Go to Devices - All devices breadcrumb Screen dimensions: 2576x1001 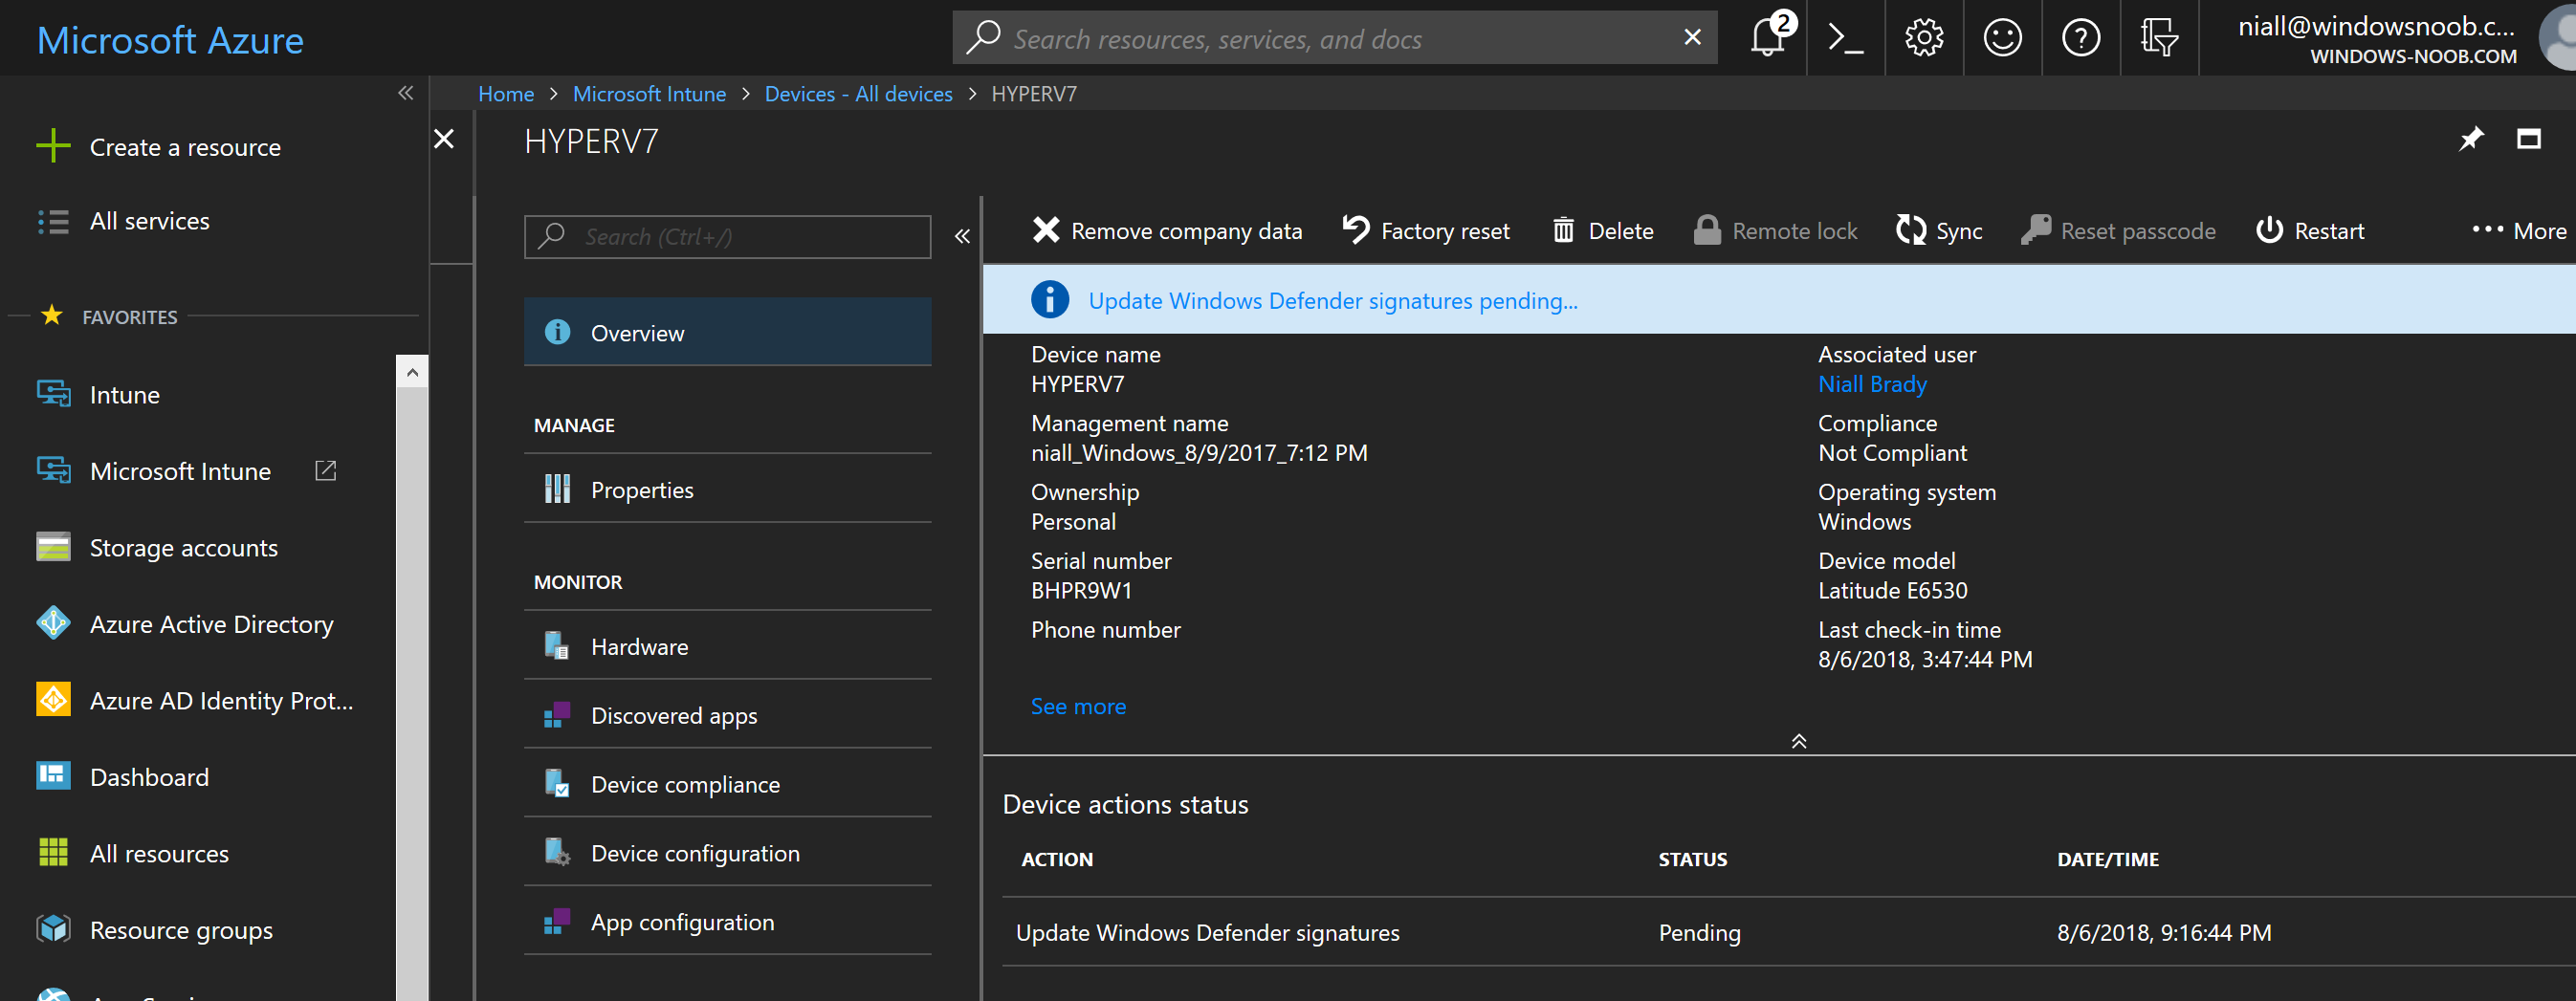(858, 94)
